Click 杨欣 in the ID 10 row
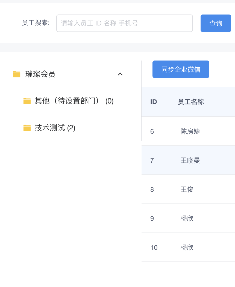Viewport: 235px width, 287px height. (x=187, y=248)
